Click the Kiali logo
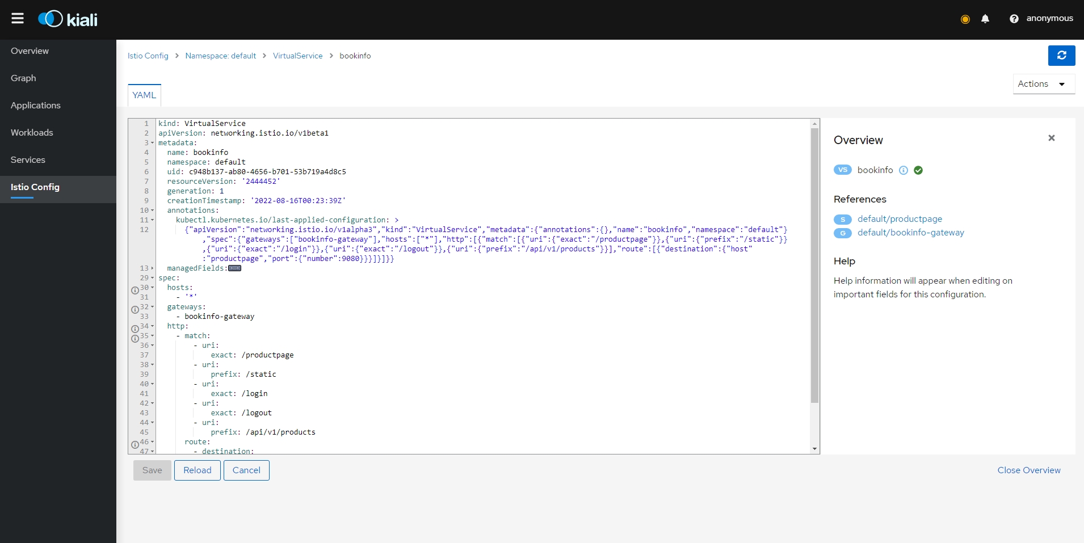Screen dimensions: 1084x543 68,19
